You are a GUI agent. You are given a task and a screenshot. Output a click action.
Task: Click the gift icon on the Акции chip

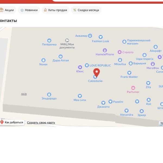click(x=2, y=10)
